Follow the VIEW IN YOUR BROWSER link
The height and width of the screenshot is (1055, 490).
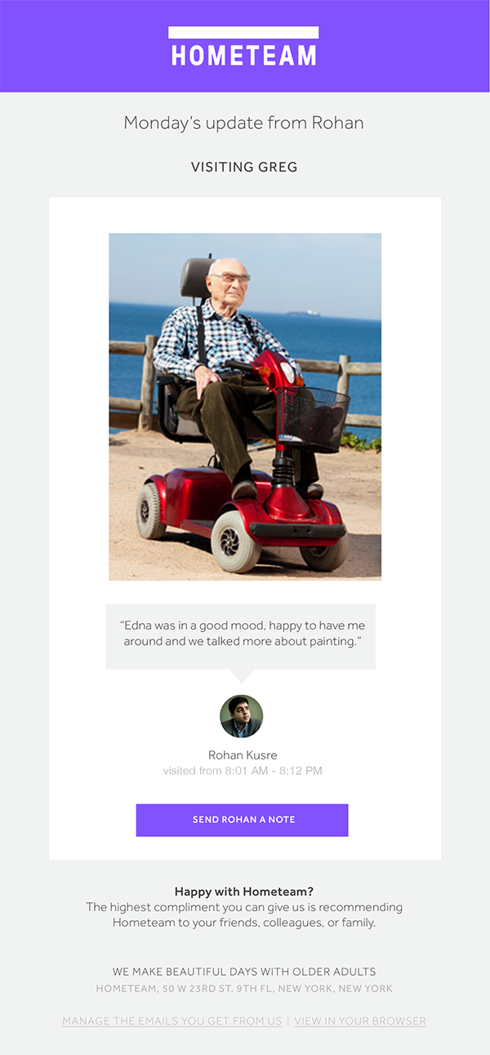pos(360,1021)
